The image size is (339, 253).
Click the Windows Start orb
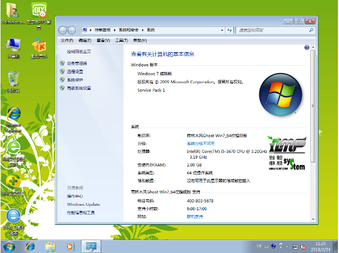9,246
